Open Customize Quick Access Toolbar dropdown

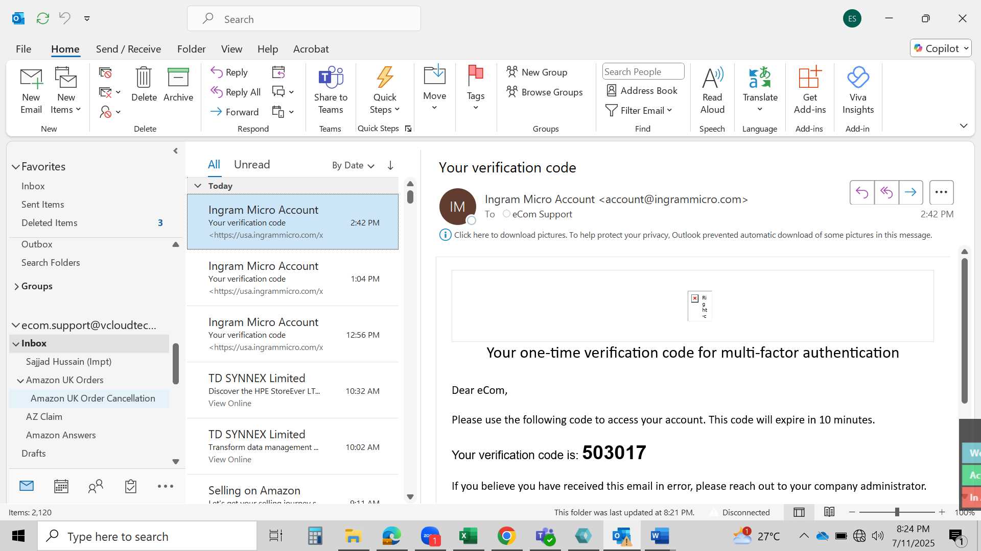point(87,19)
